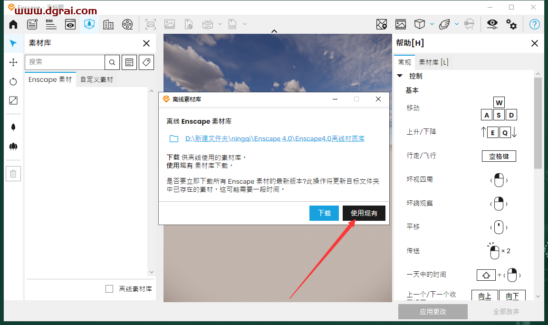The image size is (548, 325).
Task: Click the 360 panorama render icon
Action: (x=208, y=24)
